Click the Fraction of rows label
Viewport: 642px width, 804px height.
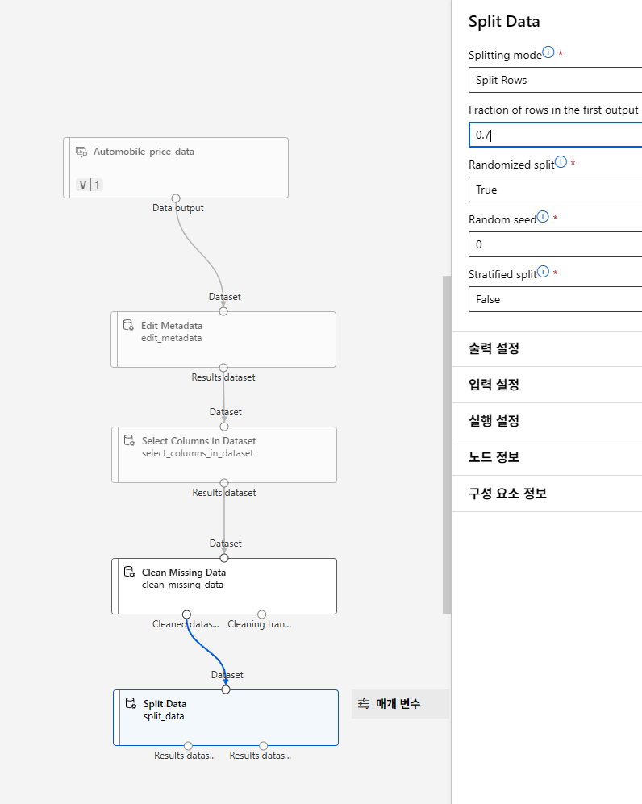pos(553,110)
